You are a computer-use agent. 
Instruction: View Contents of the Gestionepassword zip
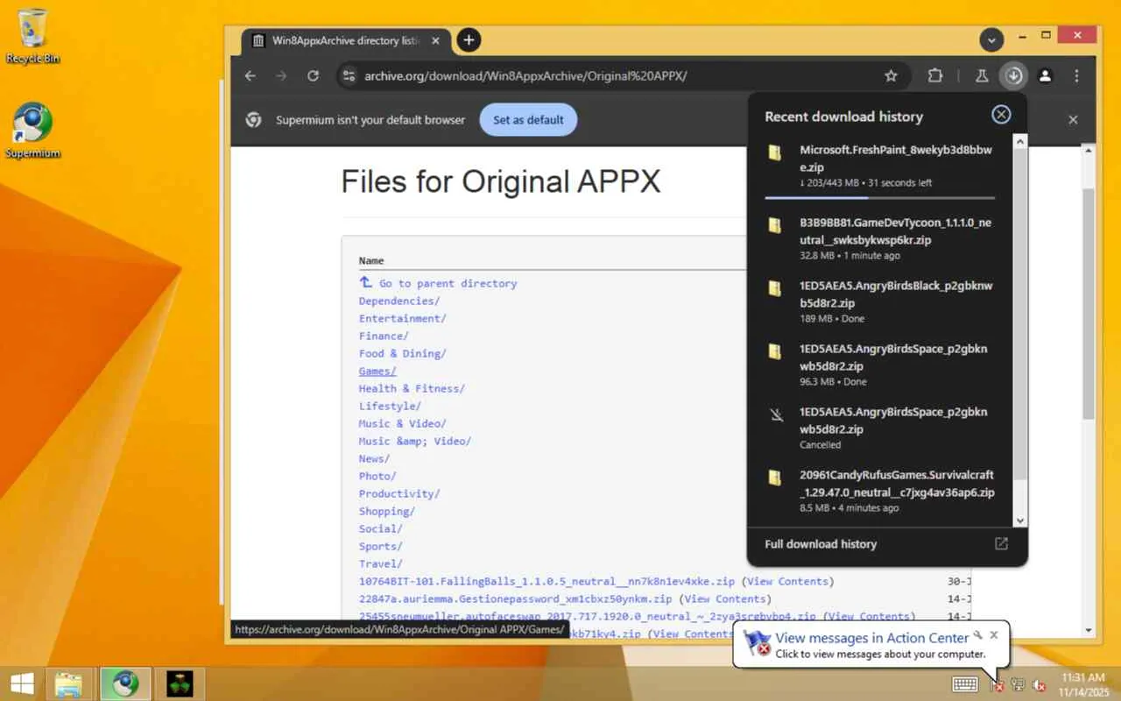pos(725,598)
